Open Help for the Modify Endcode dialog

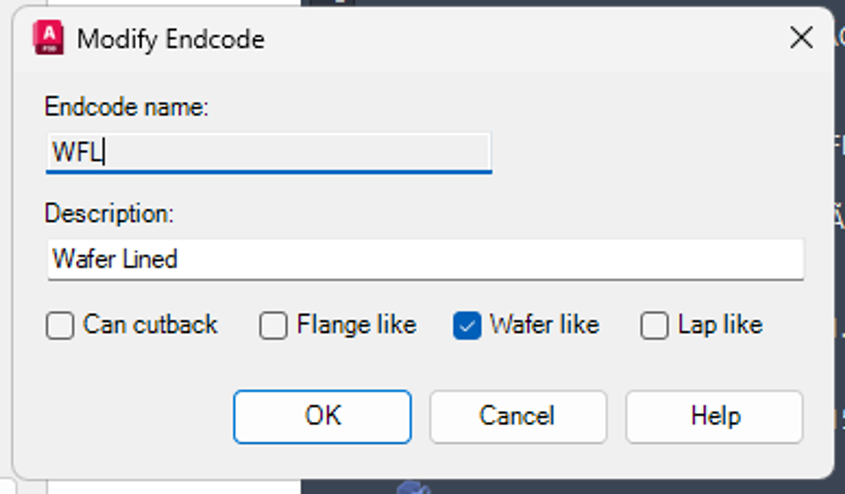point(714,416)
